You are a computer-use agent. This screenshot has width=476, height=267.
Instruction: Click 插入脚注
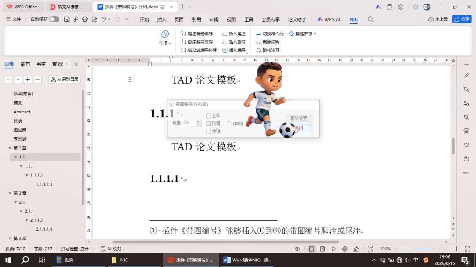coord(234,42)
